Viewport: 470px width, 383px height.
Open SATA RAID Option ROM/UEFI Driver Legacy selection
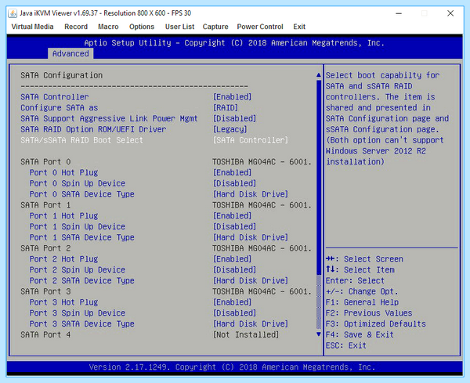230,129
